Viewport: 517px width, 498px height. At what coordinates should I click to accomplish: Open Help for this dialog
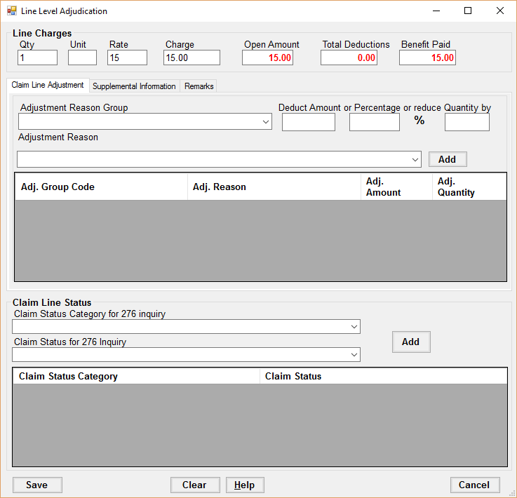tap(244, 485)
